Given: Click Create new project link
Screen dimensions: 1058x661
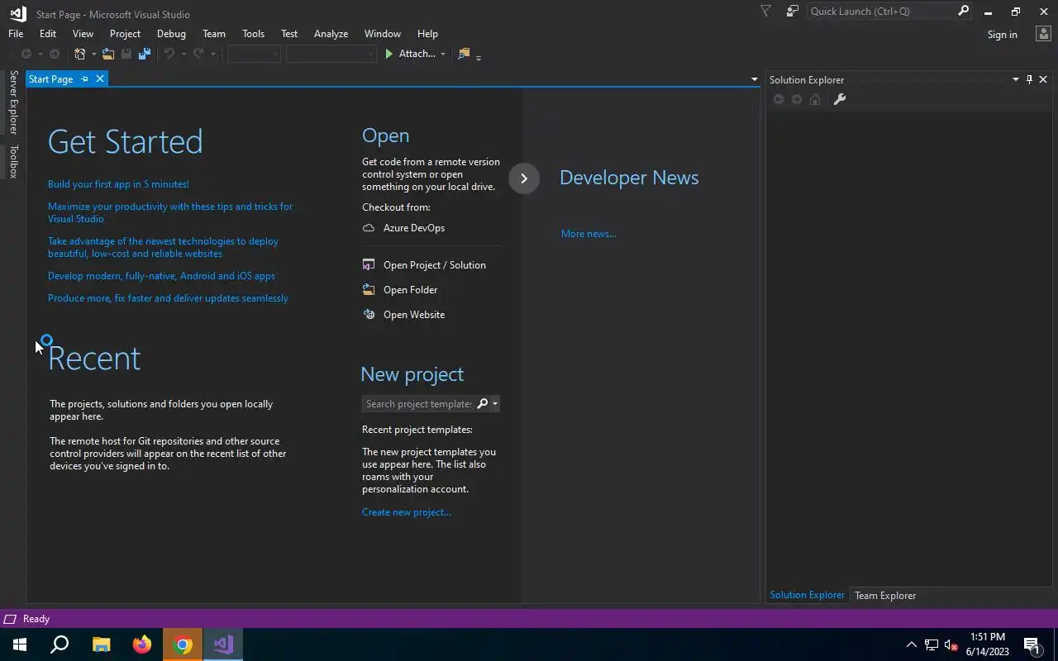Looking at the screenshot, I should point(407,512).
